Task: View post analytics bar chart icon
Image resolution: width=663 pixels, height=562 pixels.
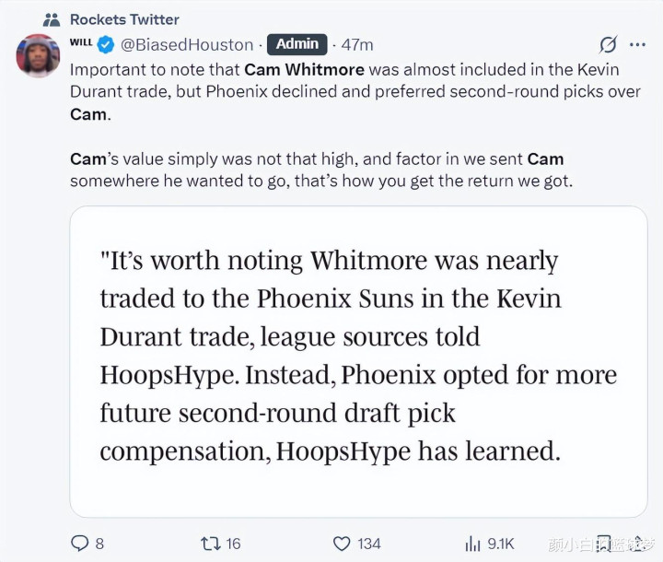Action: click(474, 543)
